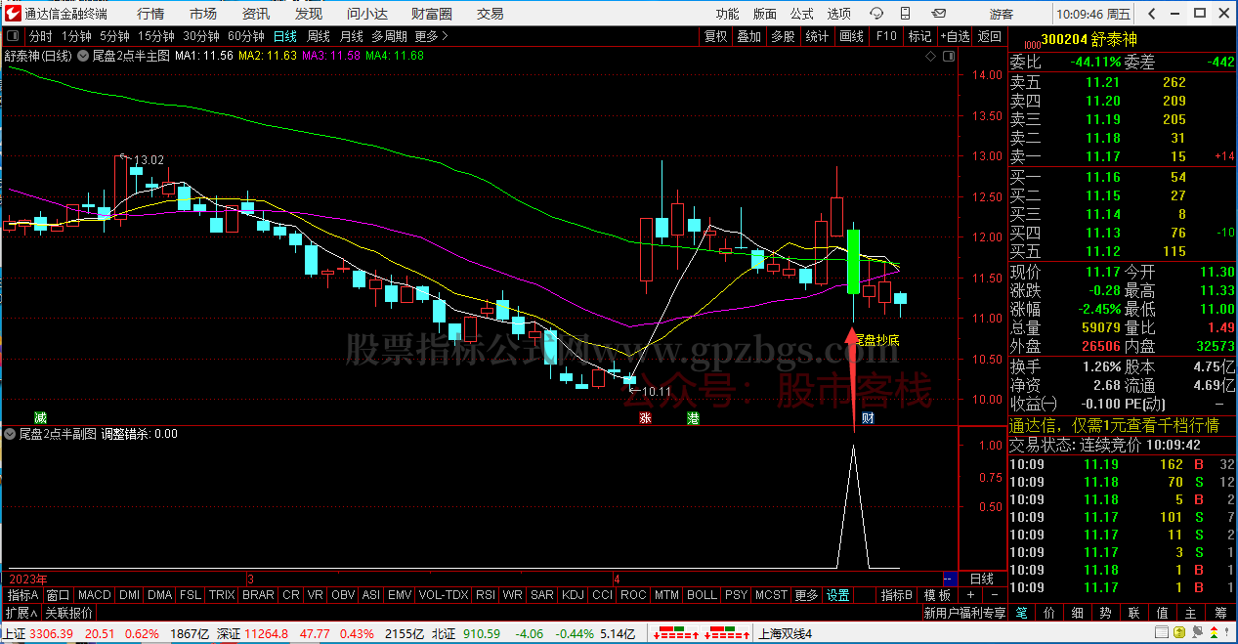Select the 日线 daily period

(285, 36)
